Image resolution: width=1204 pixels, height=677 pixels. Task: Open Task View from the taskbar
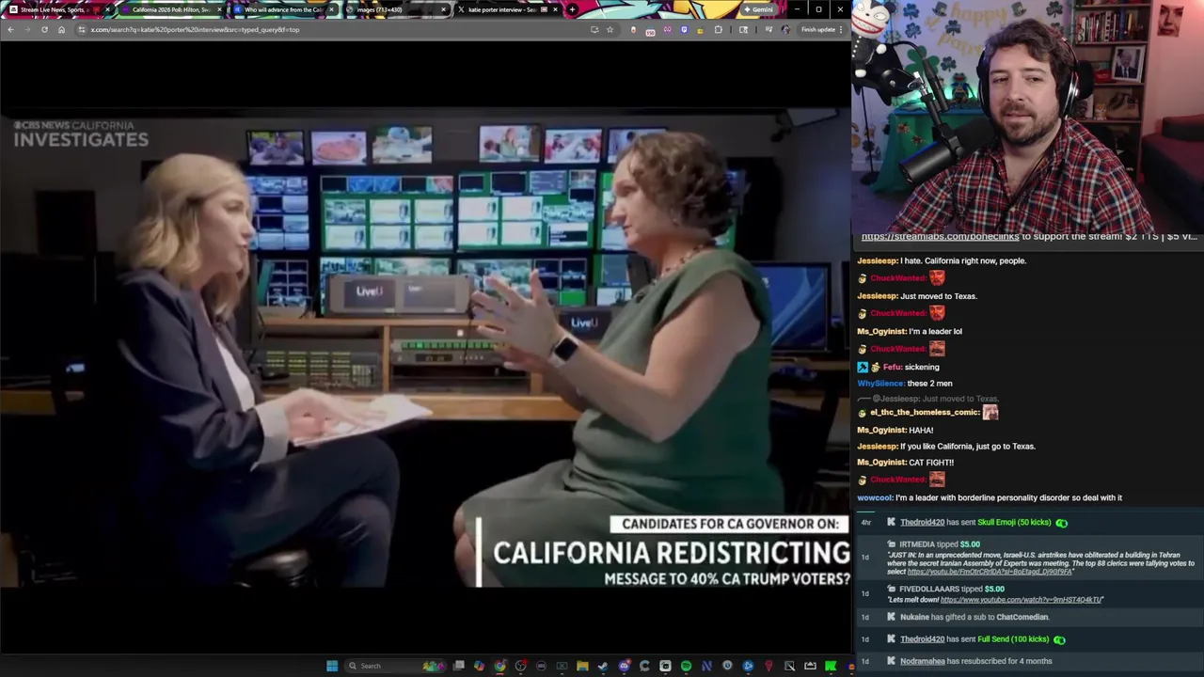point(458,666)
